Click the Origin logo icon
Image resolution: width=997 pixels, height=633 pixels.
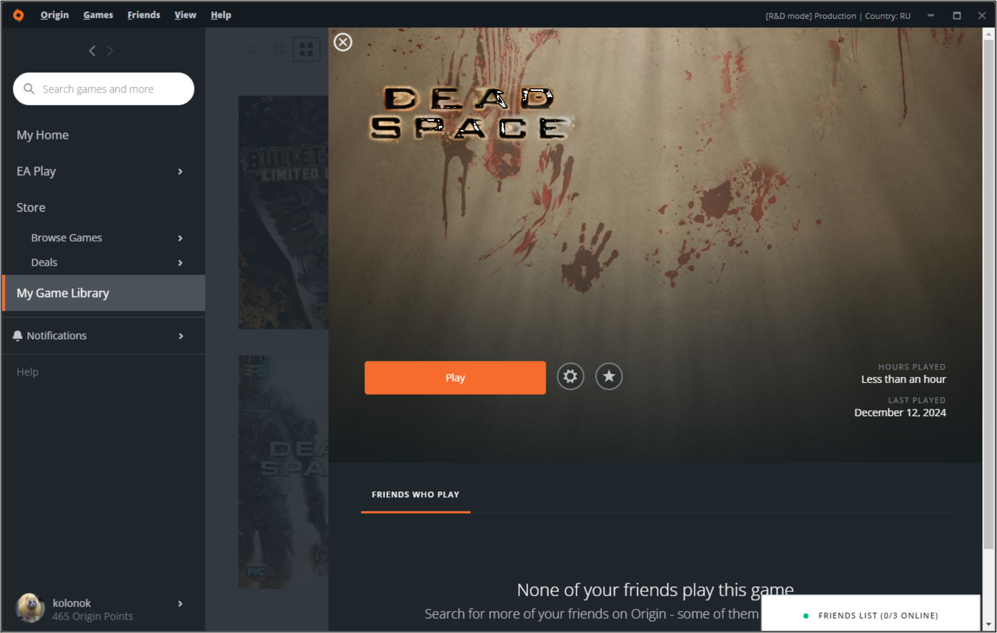tap(18, 15)
